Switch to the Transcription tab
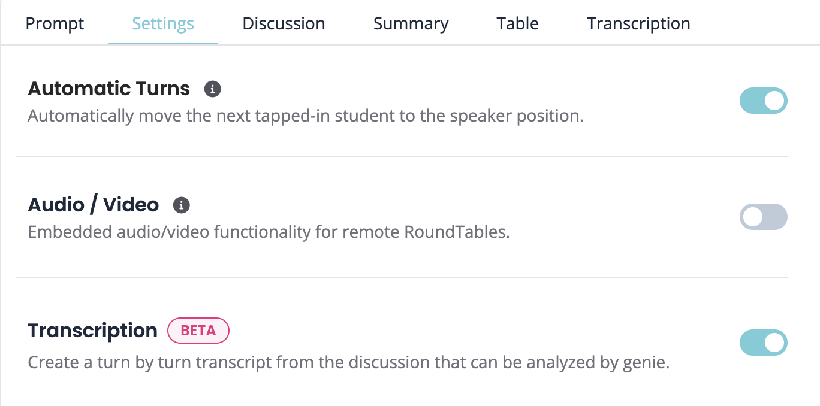 [x=638, y=24]
